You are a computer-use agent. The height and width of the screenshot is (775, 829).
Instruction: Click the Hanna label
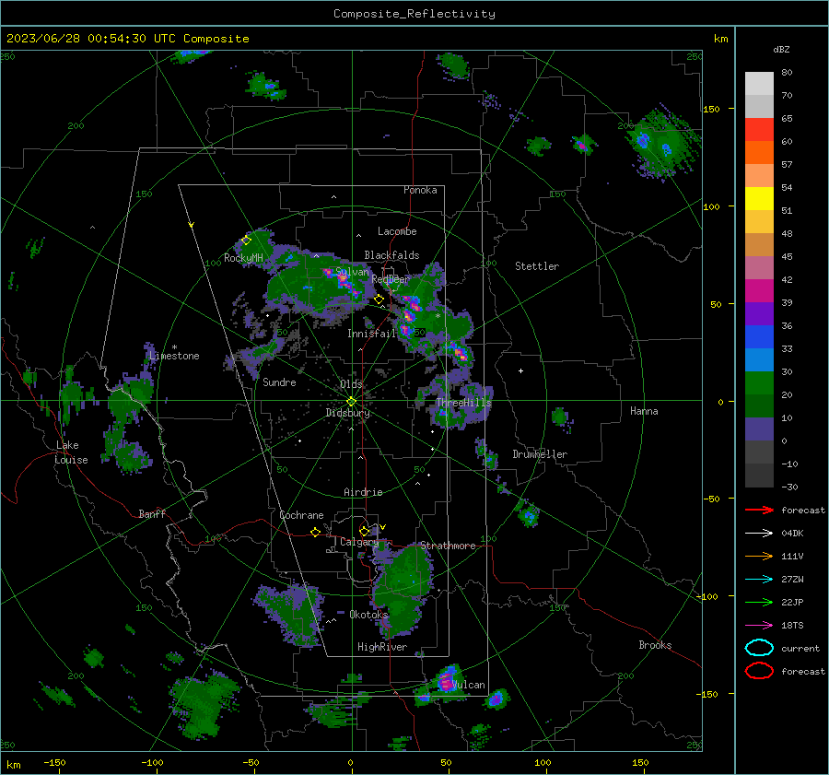tap(644, 411)
